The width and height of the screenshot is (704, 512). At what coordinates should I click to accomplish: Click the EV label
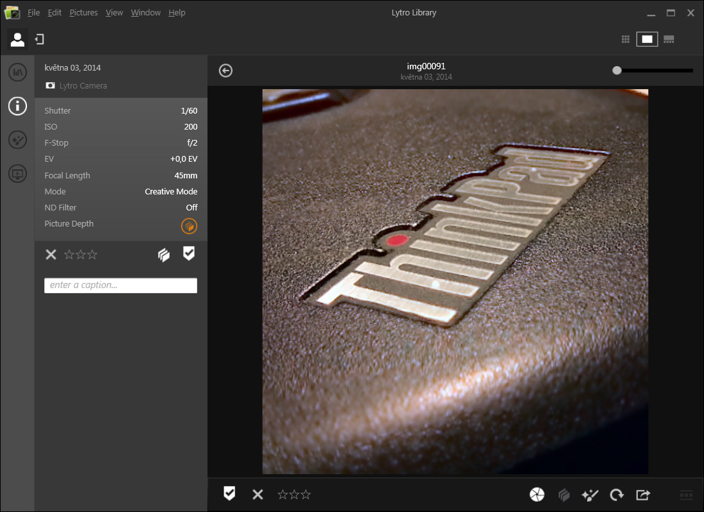click(x=49, y=159)
